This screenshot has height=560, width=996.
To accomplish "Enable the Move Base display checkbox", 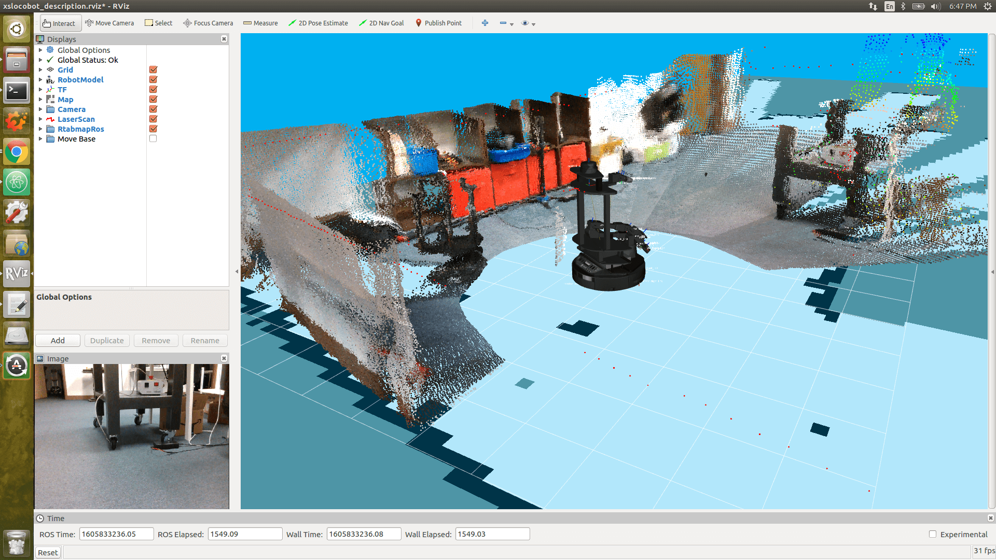I will [x=153, y=138].
